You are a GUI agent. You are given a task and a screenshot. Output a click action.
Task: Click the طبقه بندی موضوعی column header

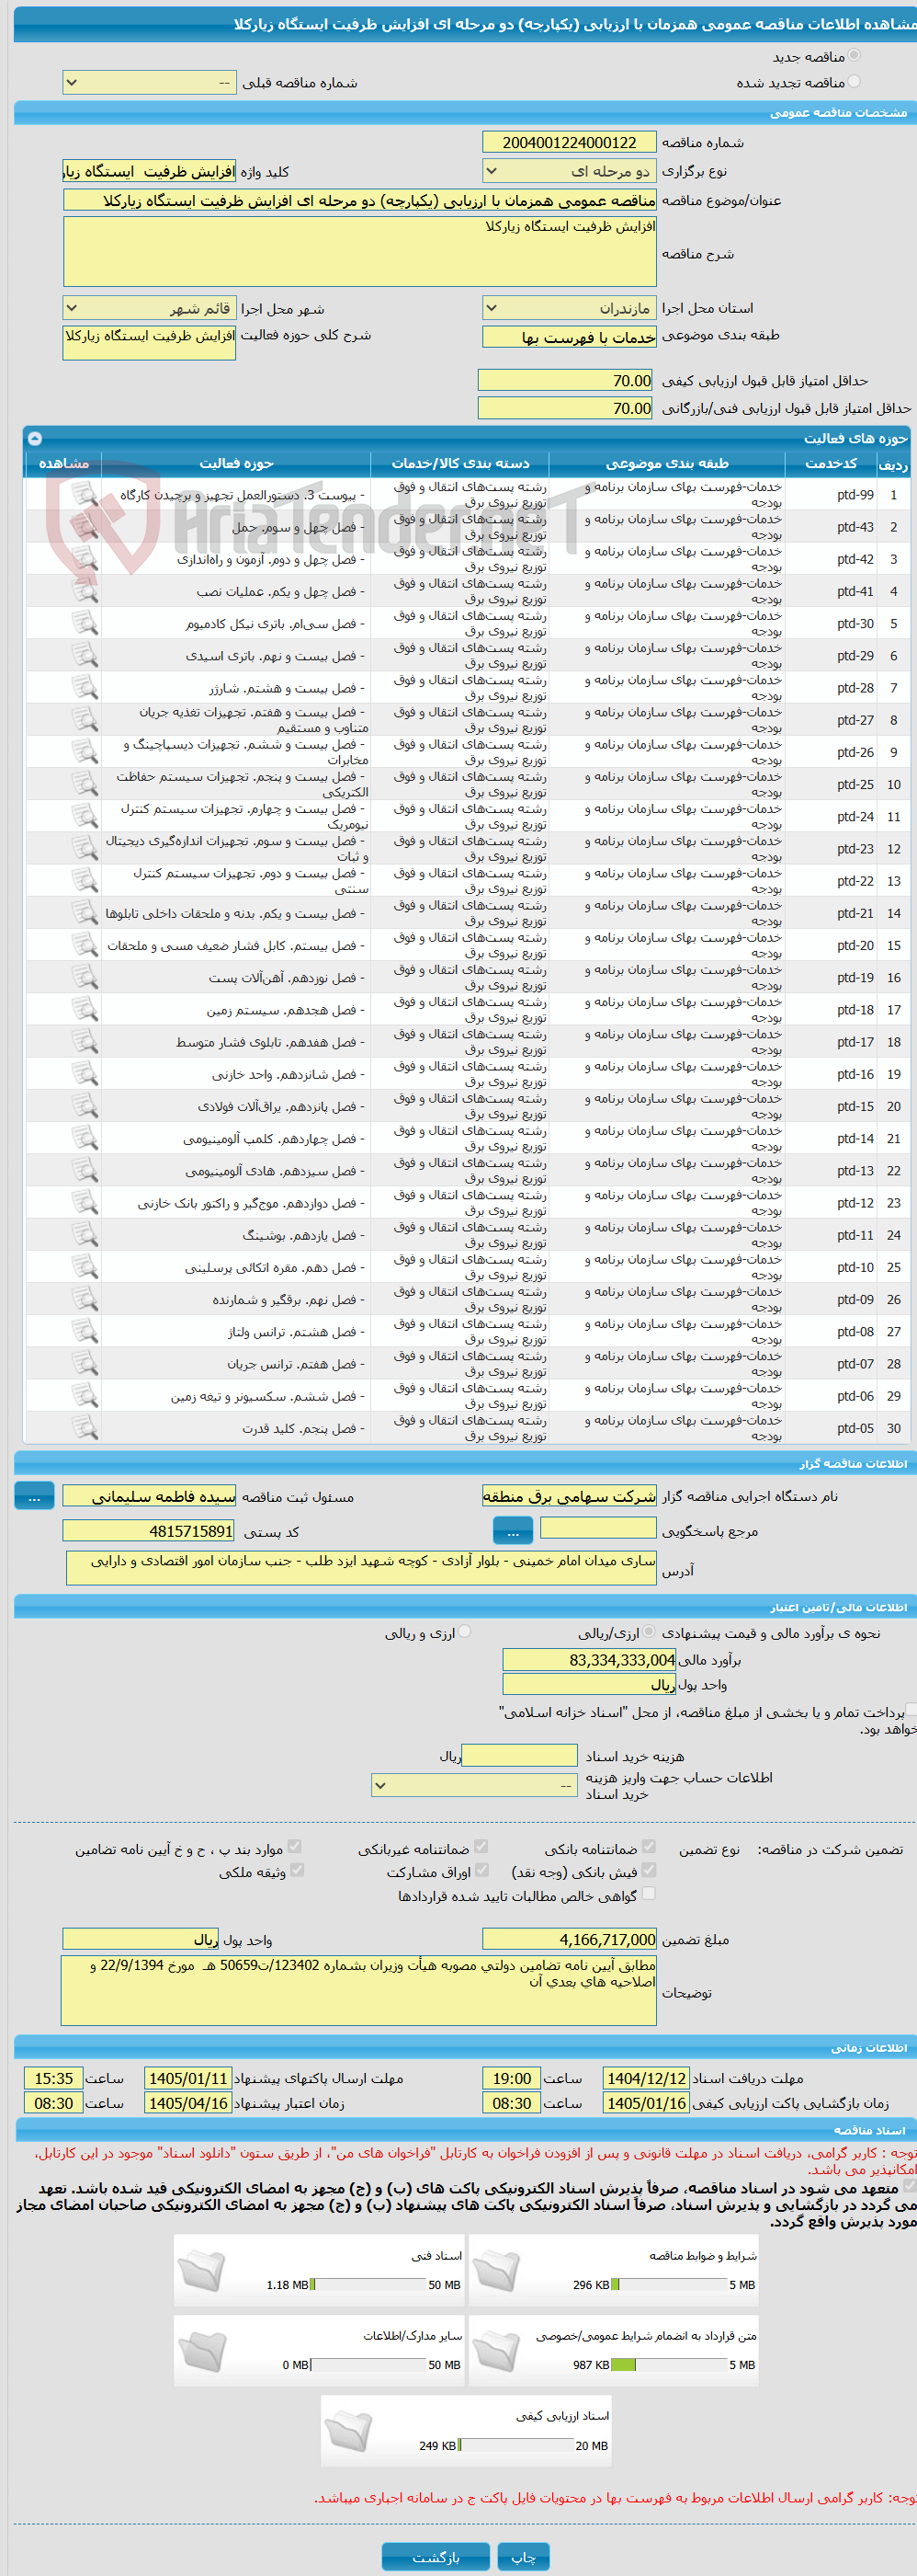667,463
